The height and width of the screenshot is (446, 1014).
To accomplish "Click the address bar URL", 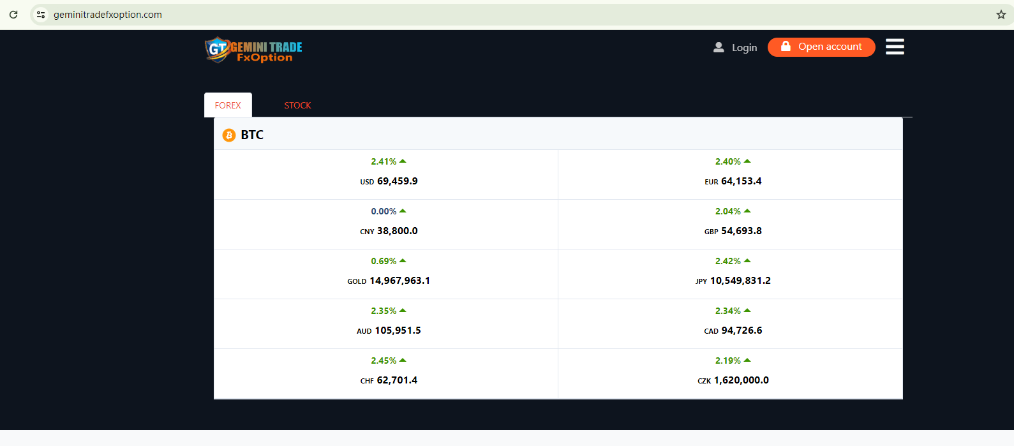I will point(108,15).
